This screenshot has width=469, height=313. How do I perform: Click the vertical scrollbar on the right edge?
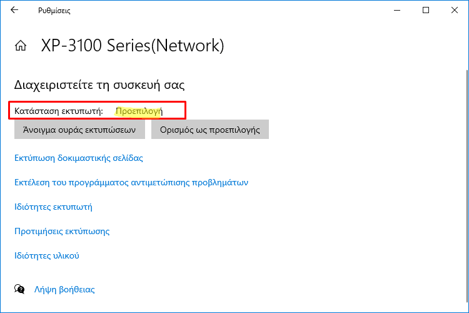(x=467, y=186)
